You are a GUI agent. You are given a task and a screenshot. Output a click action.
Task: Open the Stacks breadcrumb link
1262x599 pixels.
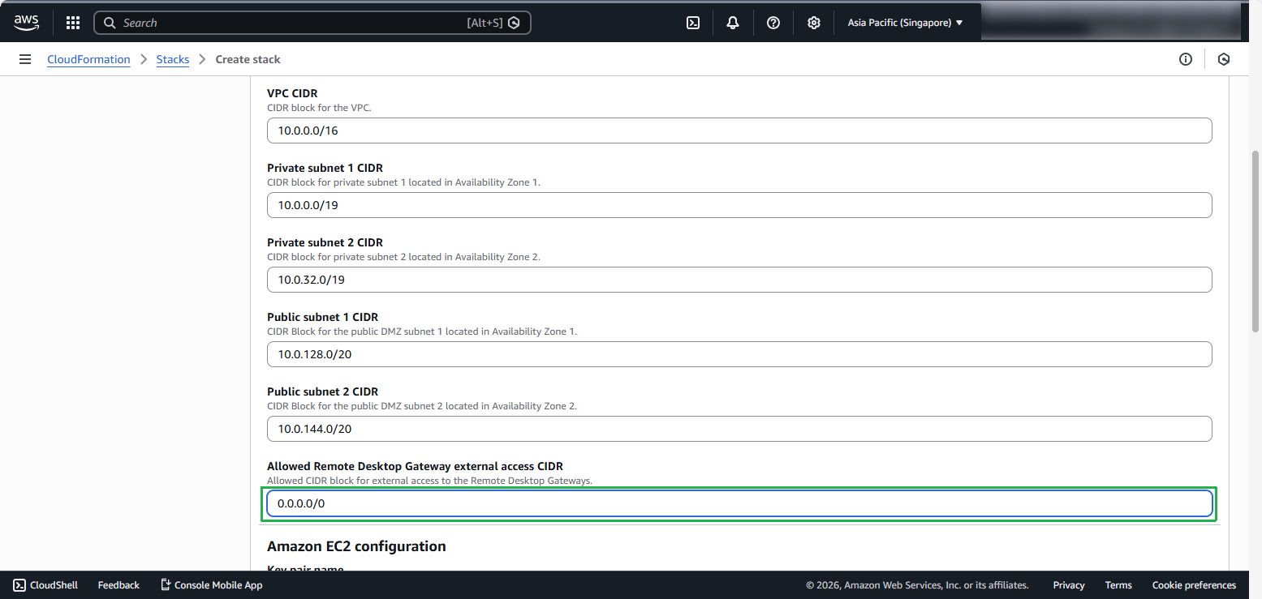[173, 58]
